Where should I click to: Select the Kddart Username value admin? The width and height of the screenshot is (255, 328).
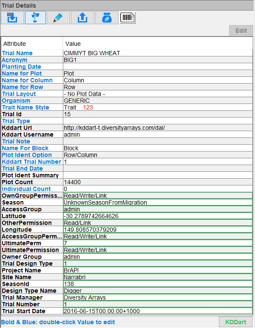[x=158, y=135]
